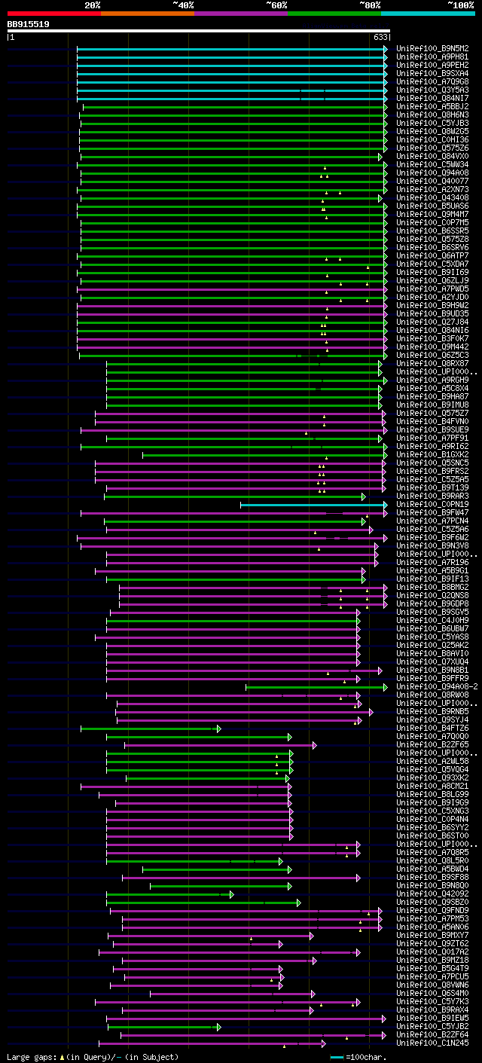The image size is (482, 1063).
Task: Open hit UniRef100_B9SXA4
Action: coord(434,74)
